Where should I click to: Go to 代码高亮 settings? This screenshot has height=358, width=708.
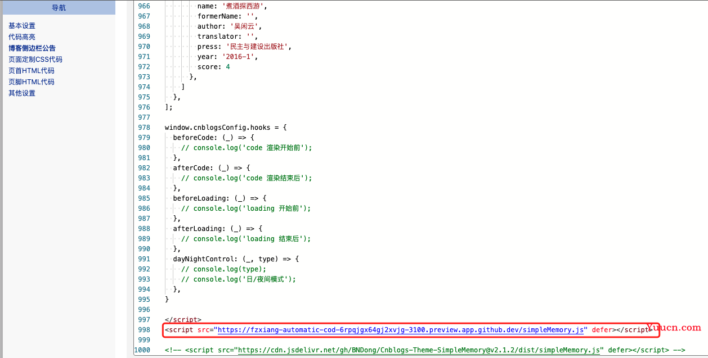click(22, 37)
